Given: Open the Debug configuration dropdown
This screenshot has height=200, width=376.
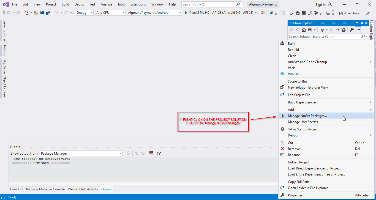Looking at the screenshot, I should (85, 13).
